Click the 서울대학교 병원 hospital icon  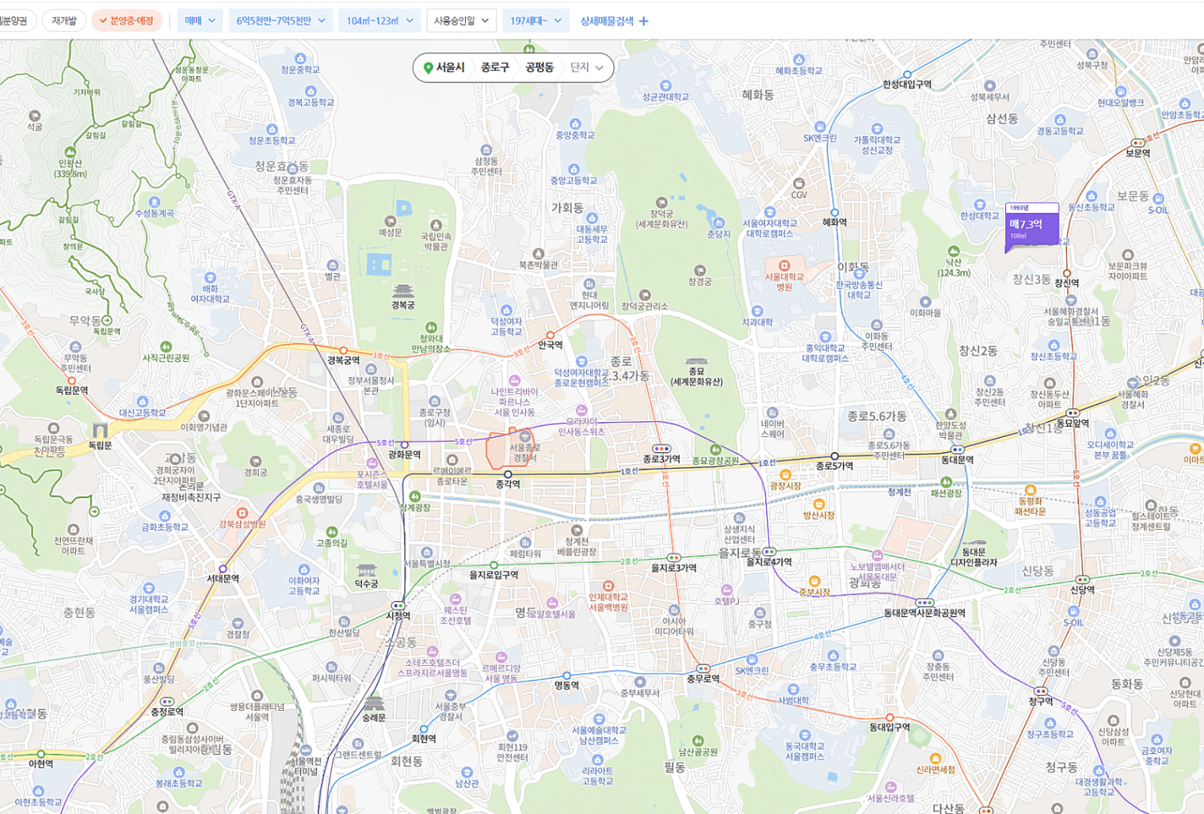coord(784,265)
